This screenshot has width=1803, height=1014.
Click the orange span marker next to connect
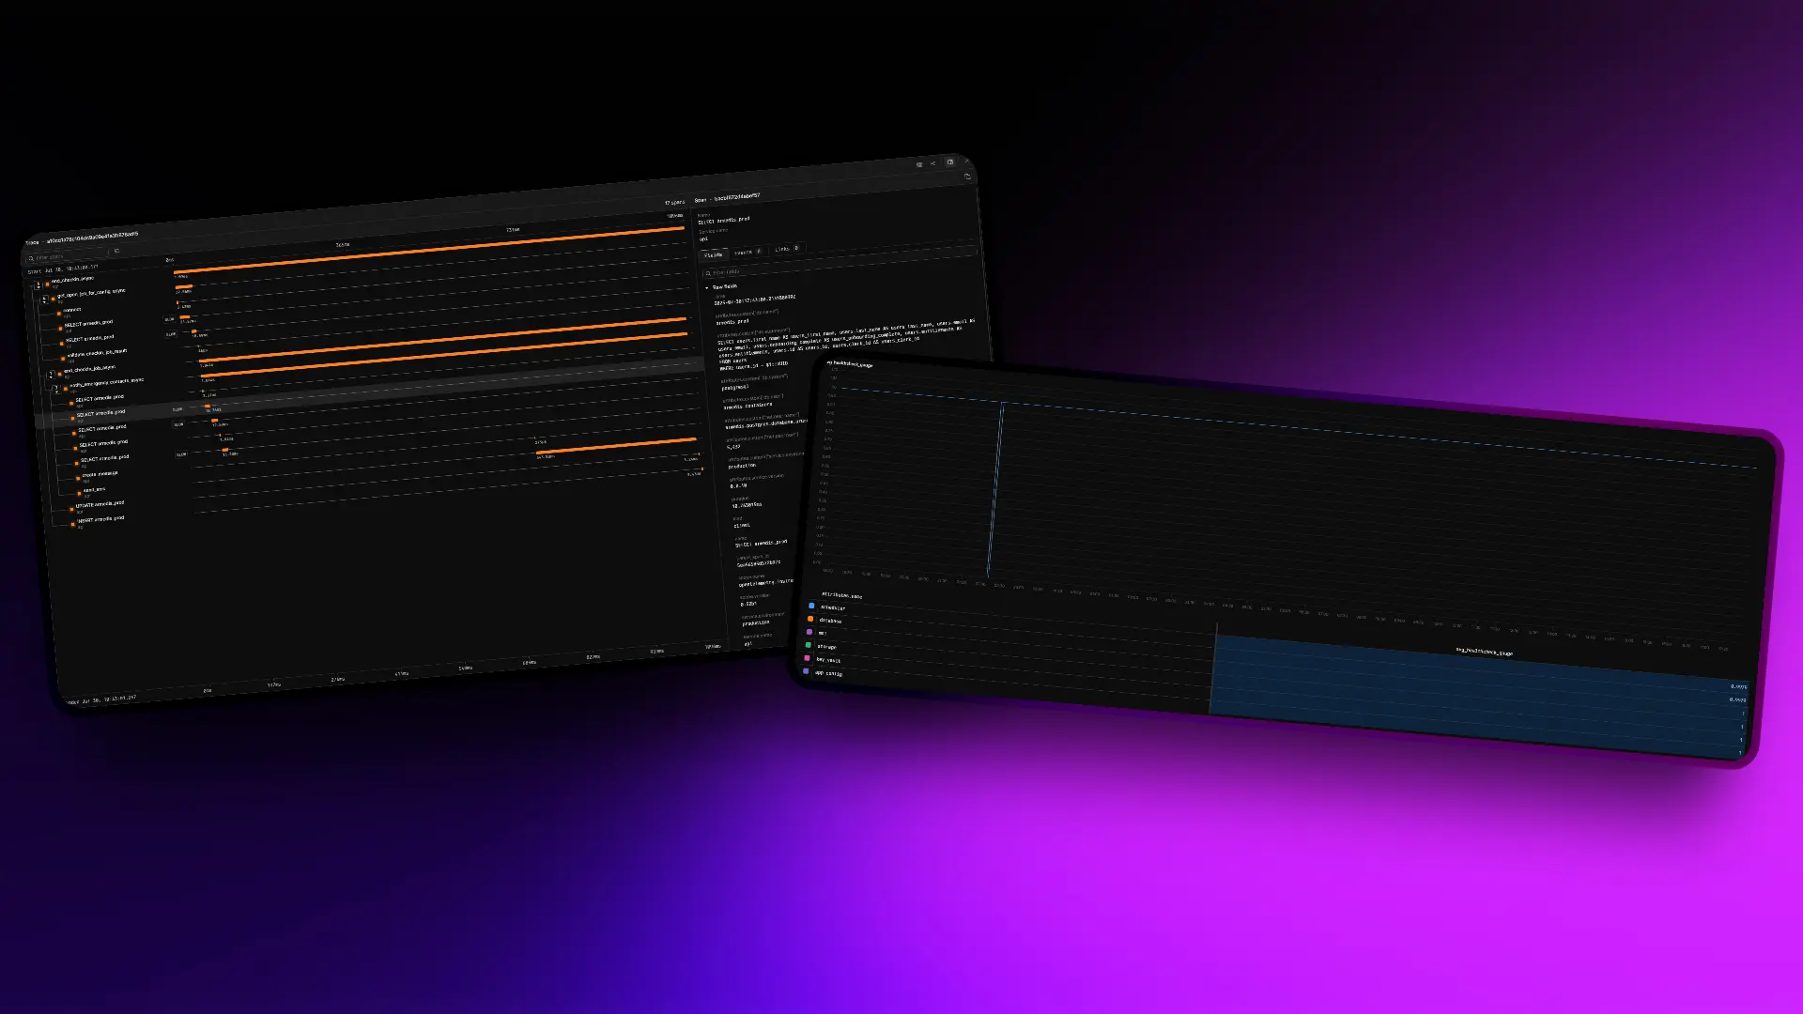[59, 314]
